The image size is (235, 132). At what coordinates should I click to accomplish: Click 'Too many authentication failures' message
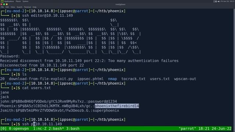[x=143, y=61]
